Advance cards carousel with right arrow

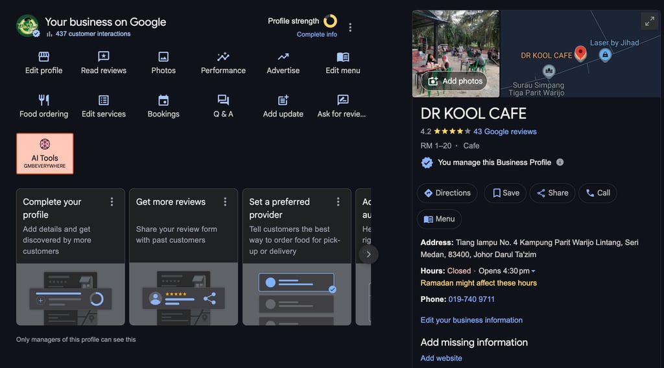(368, 254)
